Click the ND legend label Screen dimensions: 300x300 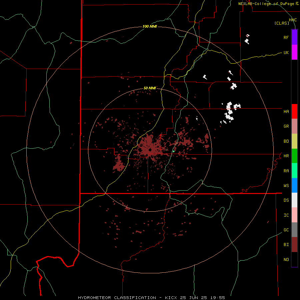click(x=286, y=259)
